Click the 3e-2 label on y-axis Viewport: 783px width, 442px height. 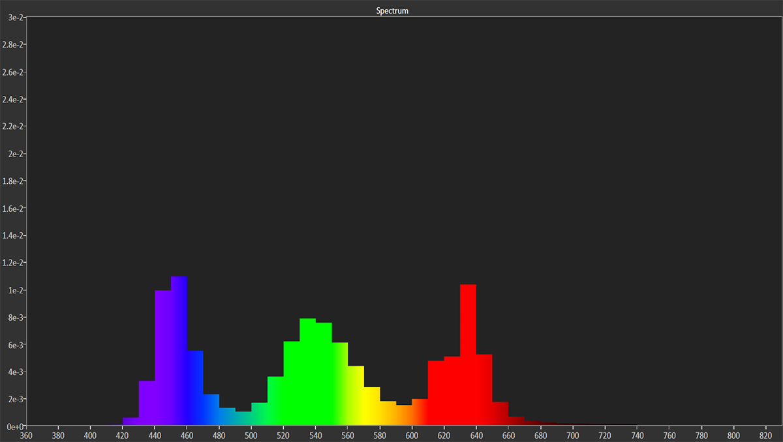[x=13, y=18]
